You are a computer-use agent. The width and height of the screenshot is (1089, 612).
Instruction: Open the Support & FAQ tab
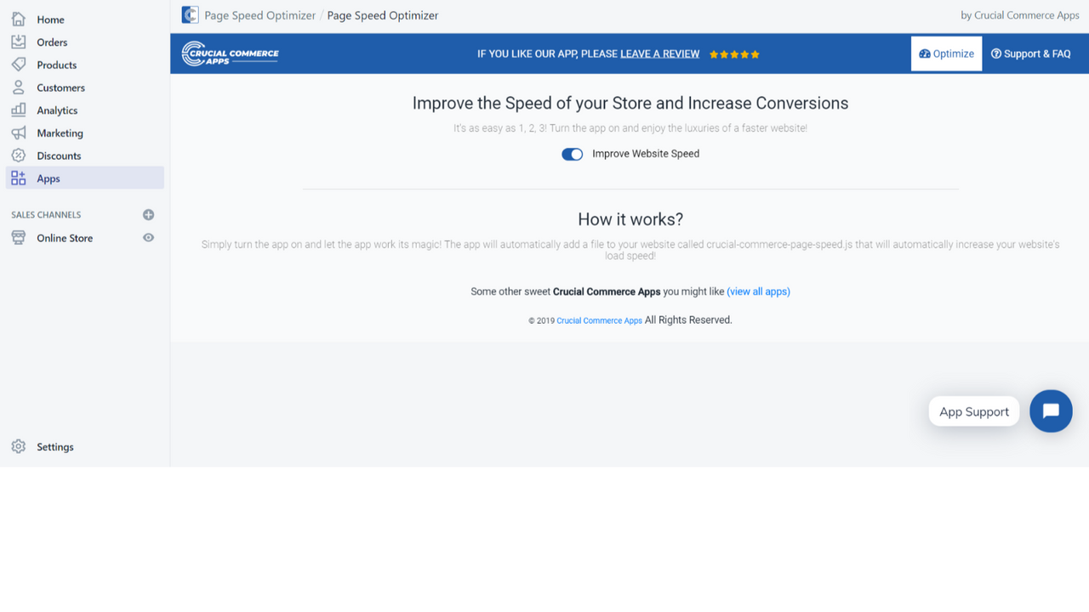(1030, 54)
